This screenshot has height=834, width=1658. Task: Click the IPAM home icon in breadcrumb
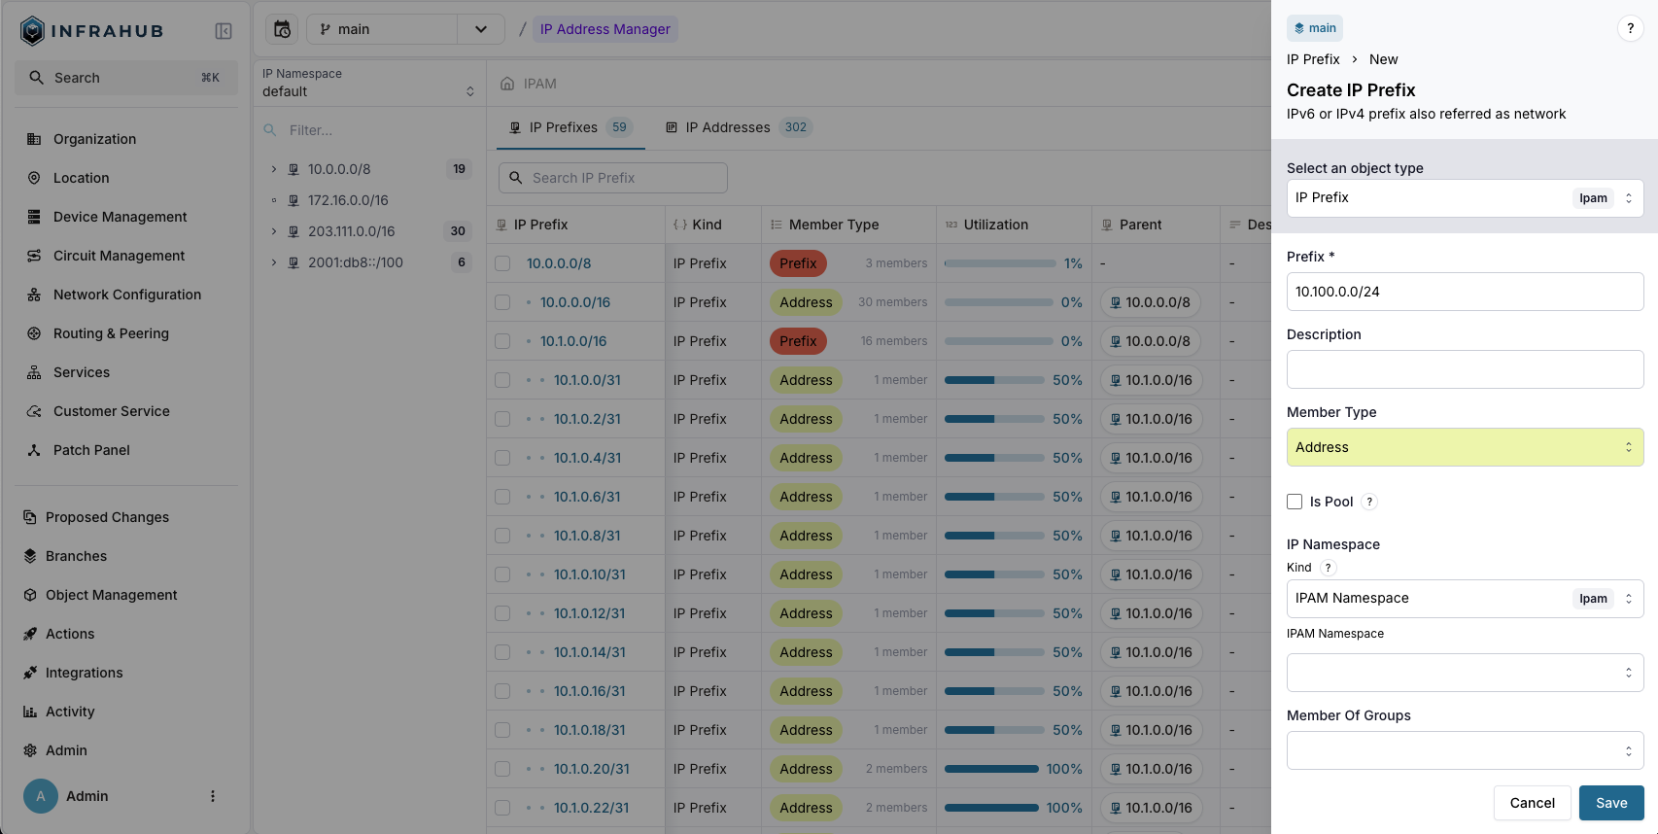(507, 84)
